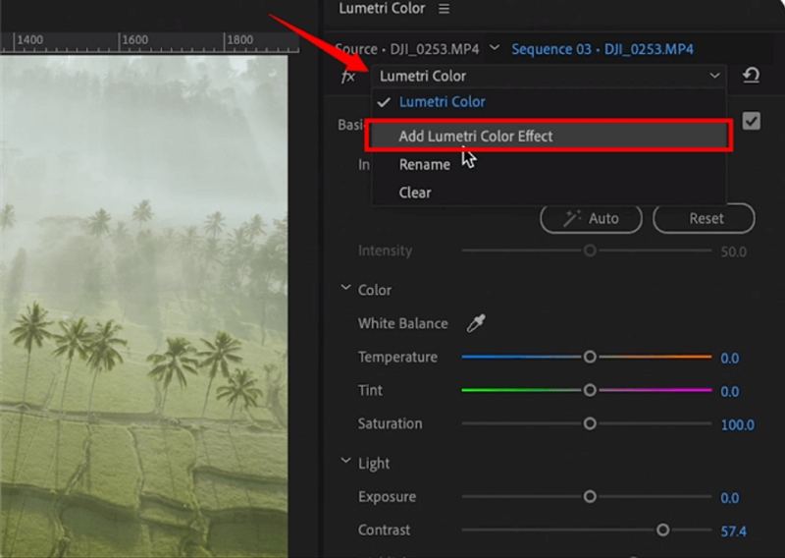Collapse the Color section

pos(345,288)
